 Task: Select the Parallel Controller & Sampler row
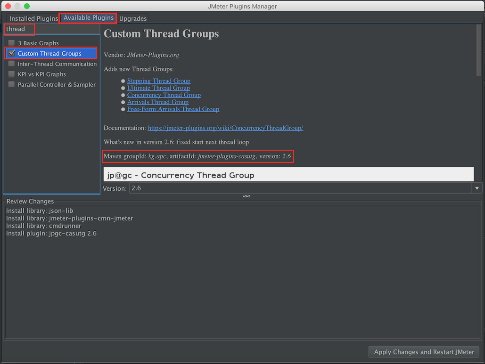click(x=51, y=84)
